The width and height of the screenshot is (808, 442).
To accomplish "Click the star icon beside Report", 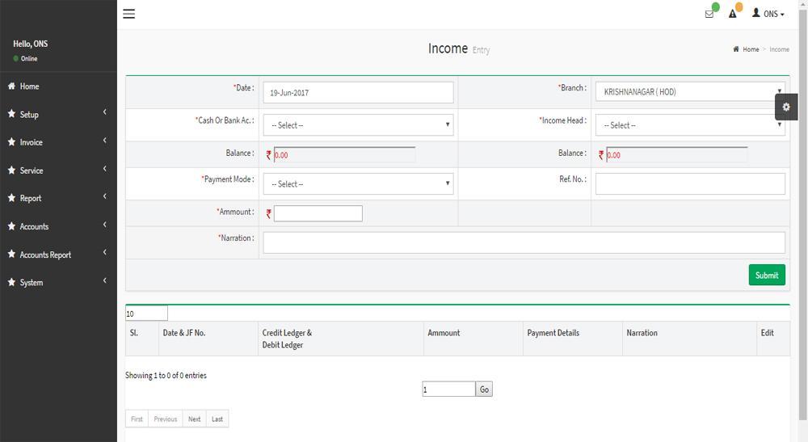I will [11, 198].
